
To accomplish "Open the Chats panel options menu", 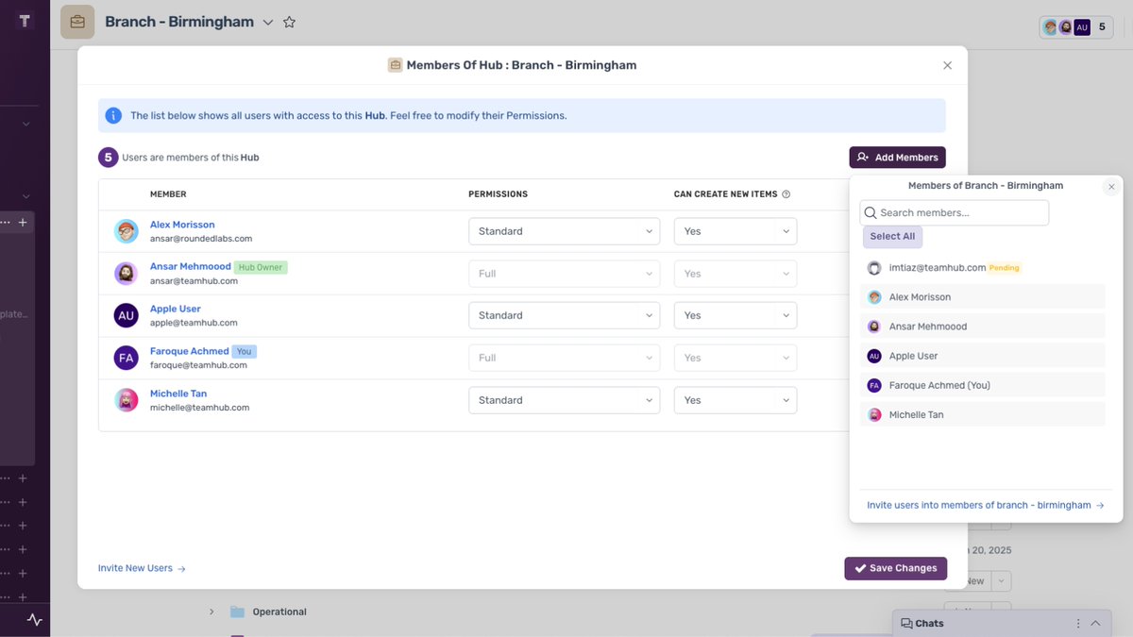I will point(1078,624).
